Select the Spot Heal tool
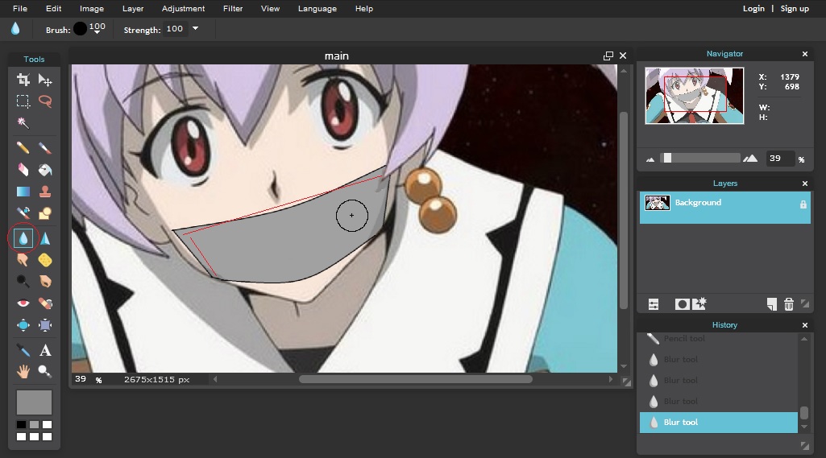The height and width of the screenshot is (458, 826). point(45,303)
